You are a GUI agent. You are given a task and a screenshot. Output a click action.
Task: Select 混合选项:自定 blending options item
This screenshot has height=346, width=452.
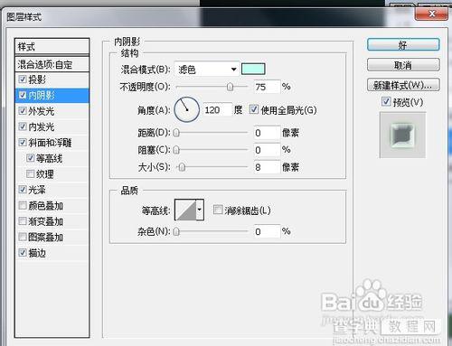(52, 64)
